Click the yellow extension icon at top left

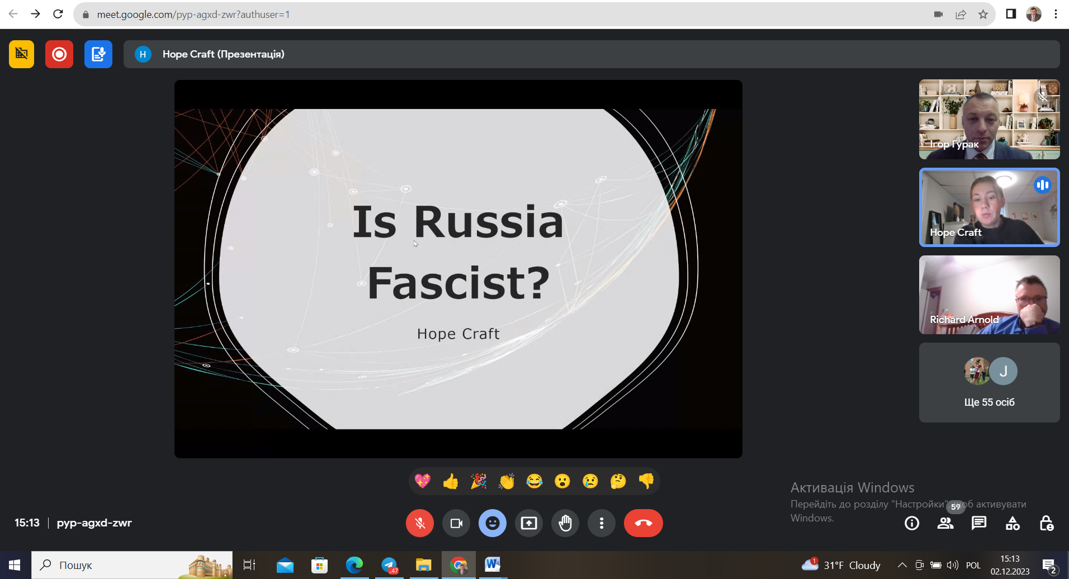[x=21, y=54]
